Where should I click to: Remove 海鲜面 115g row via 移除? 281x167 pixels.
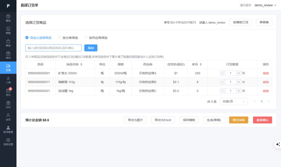point(266,82)
